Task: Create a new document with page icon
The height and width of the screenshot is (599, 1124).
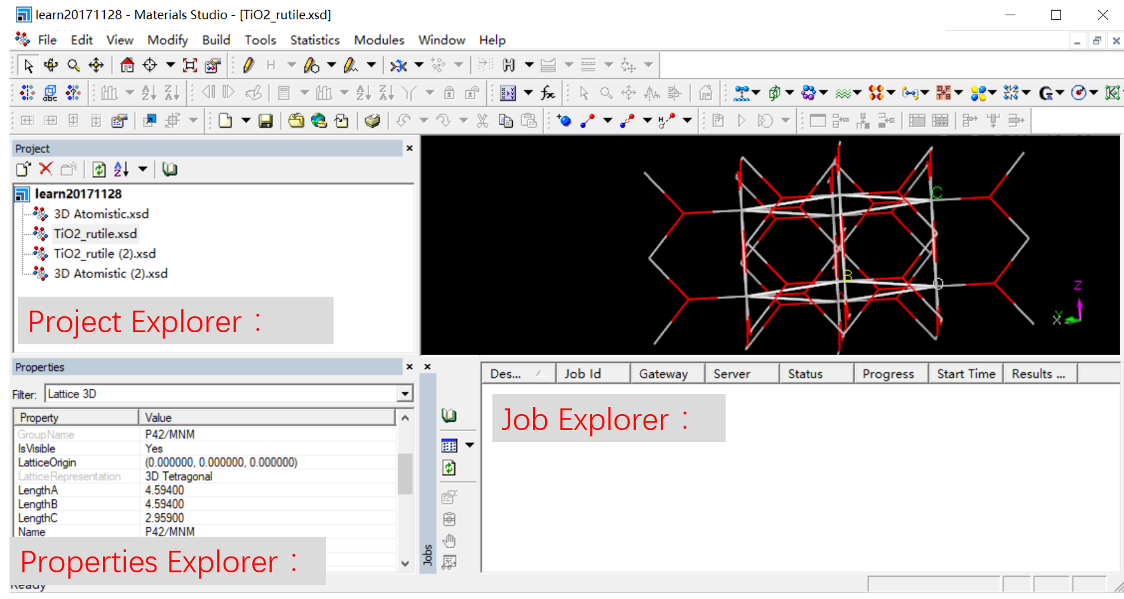Action: (225, 121)
